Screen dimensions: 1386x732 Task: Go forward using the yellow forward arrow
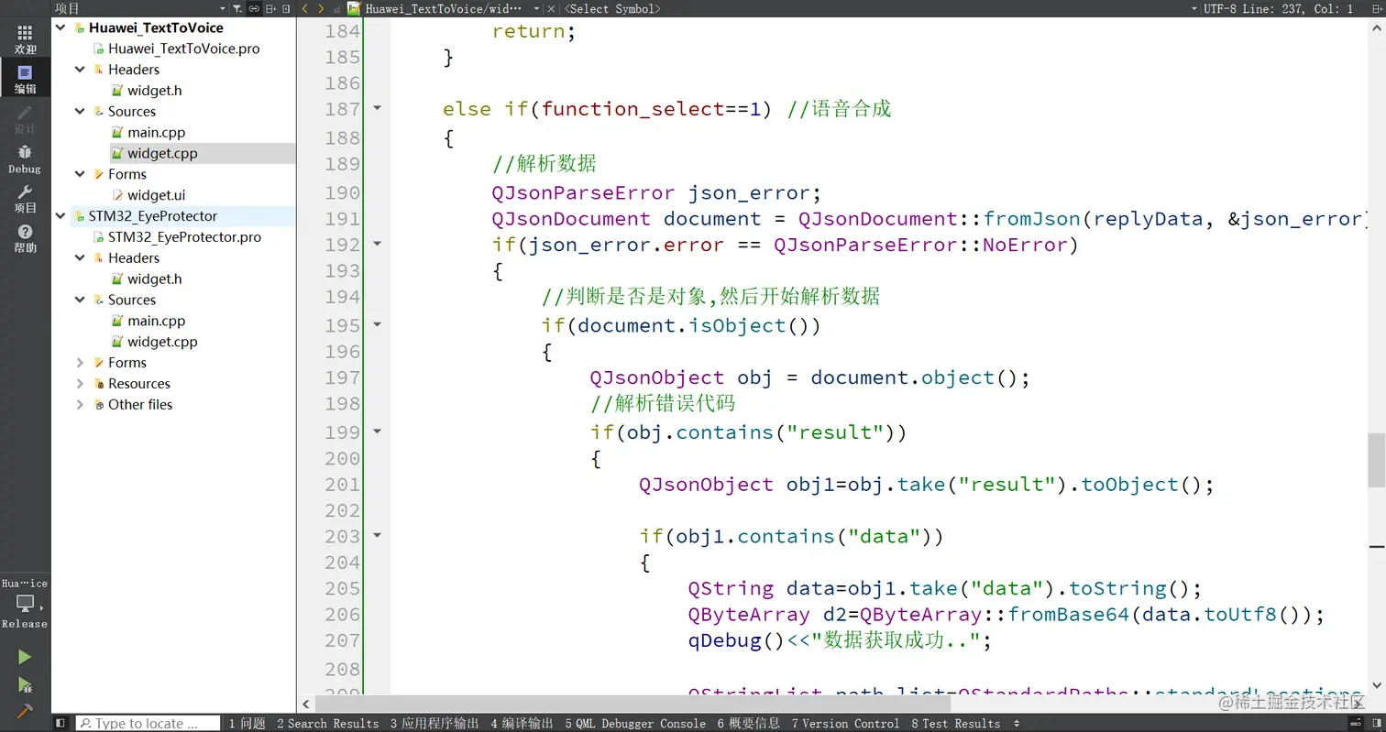click(x=321, y=8)
